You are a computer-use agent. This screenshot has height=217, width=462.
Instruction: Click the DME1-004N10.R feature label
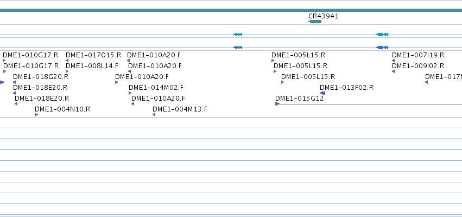62,109
